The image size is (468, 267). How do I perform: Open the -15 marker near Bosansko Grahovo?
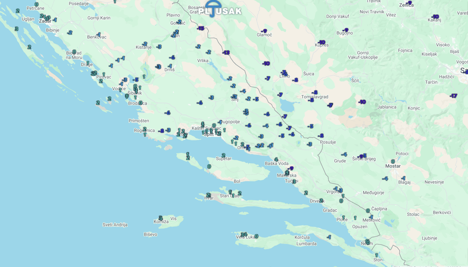[x=201, y=28]
